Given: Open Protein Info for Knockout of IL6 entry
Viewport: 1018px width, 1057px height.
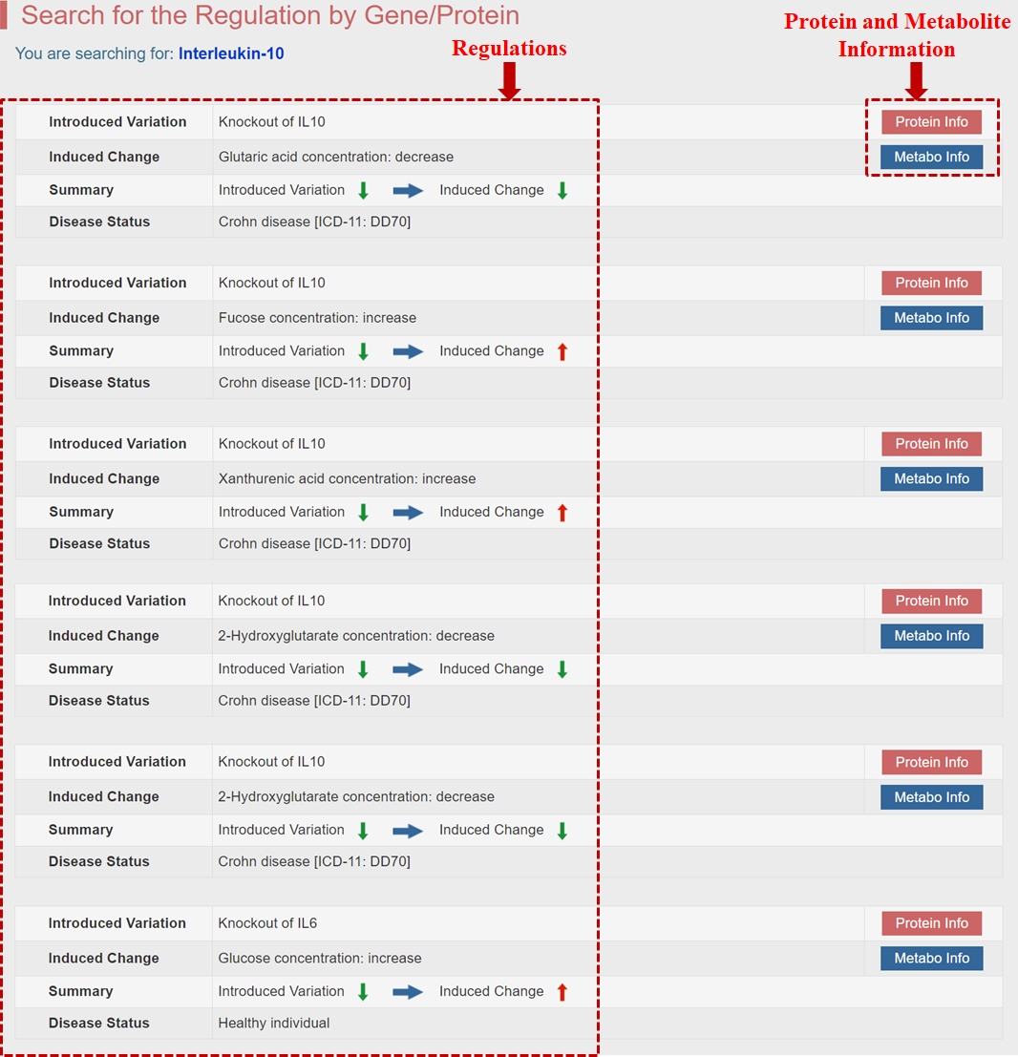Looking at the screenshot, I should pos(931,923).
